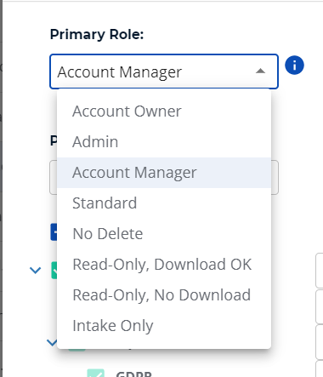
Task: Click the blue checkbox left of No Delete
Action: [54, 232]
